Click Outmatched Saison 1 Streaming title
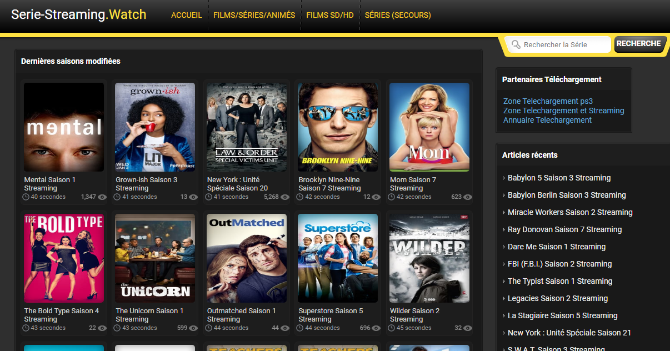Screen dimensions: 670x351 (x=242, y=315)
